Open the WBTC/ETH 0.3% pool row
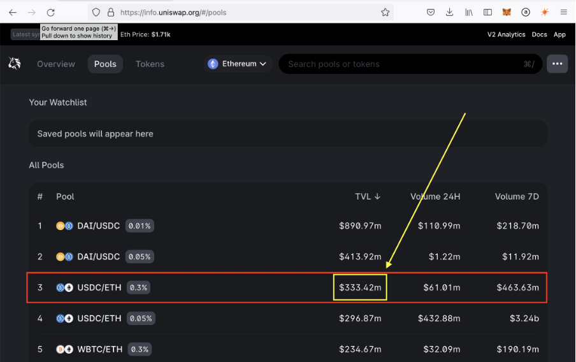The height and width of the screenshot is (362, 576). point(288,349)
